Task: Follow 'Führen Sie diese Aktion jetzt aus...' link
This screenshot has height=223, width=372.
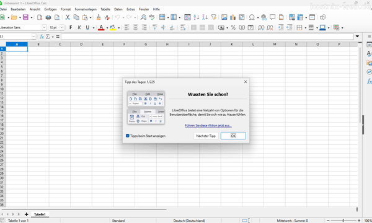Action: (208, 125)
